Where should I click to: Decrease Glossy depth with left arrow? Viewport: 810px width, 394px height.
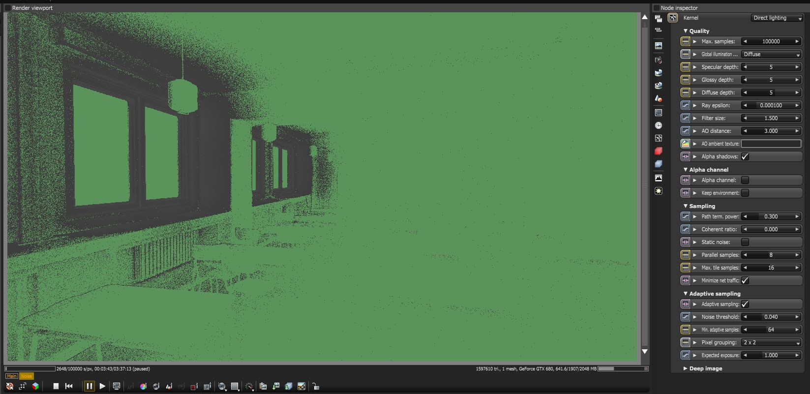745,80
